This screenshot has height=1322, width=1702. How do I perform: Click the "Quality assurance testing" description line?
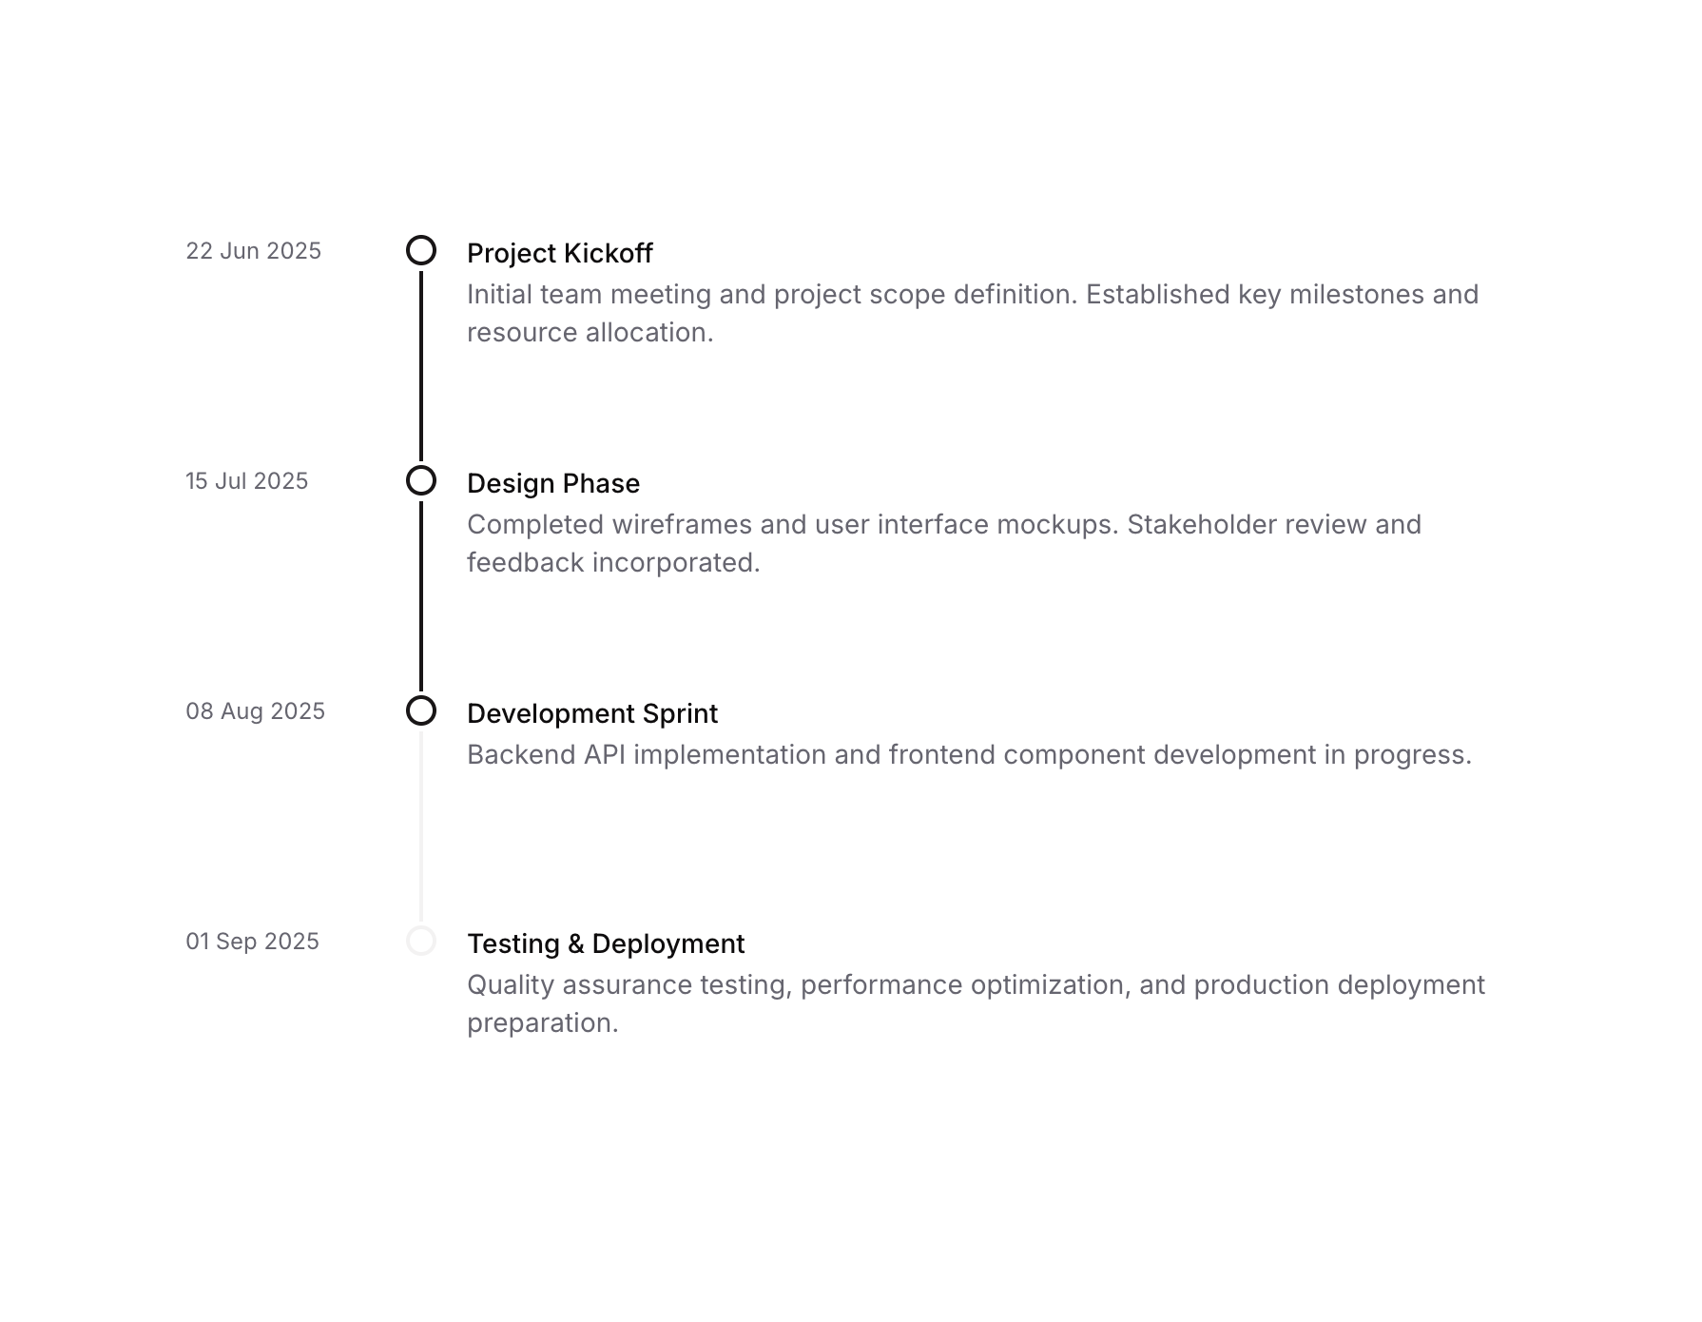[976, 985]
